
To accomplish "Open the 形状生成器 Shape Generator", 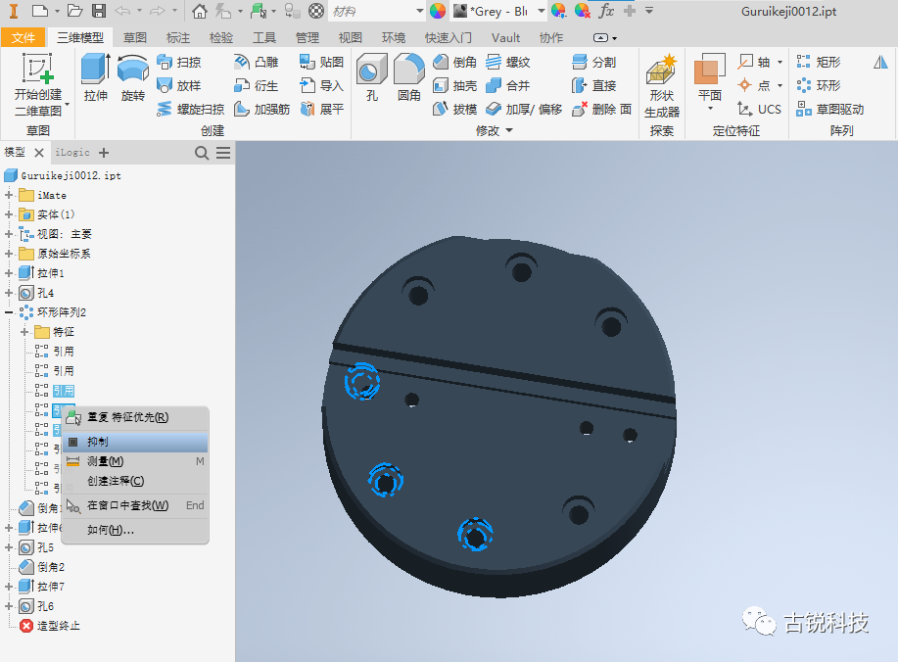I will point(661,86).
